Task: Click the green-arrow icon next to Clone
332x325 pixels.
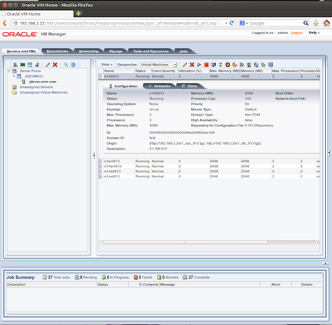Action: pyautogui.click(x=263, y=64)
